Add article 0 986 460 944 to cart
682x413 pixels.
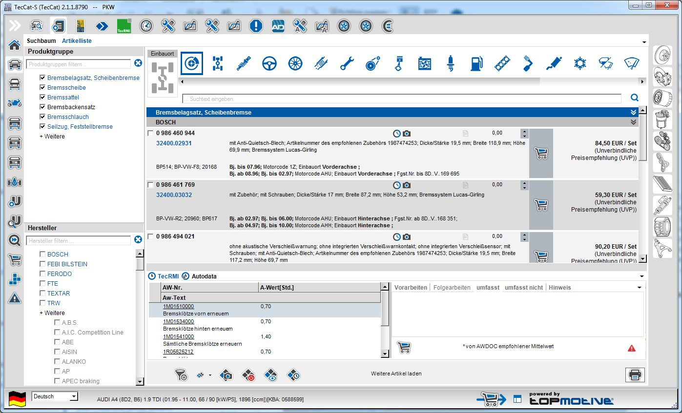(541, 154)
